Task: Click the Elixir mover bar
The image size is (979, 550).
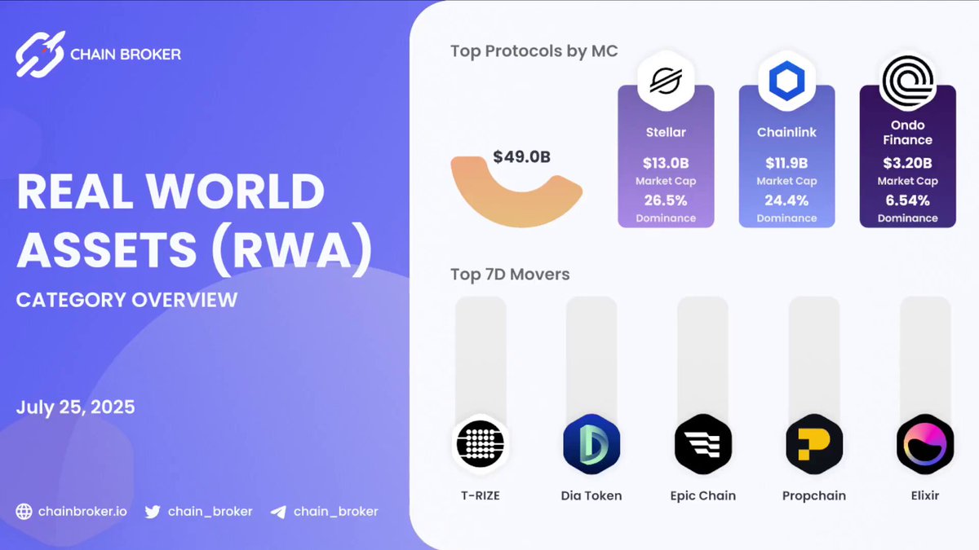Action: point(924,359)
